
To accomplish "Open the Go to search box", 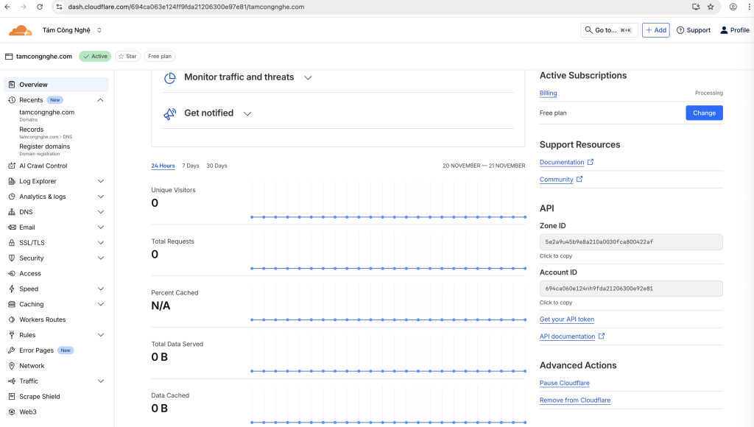I will tap(609, 30).
